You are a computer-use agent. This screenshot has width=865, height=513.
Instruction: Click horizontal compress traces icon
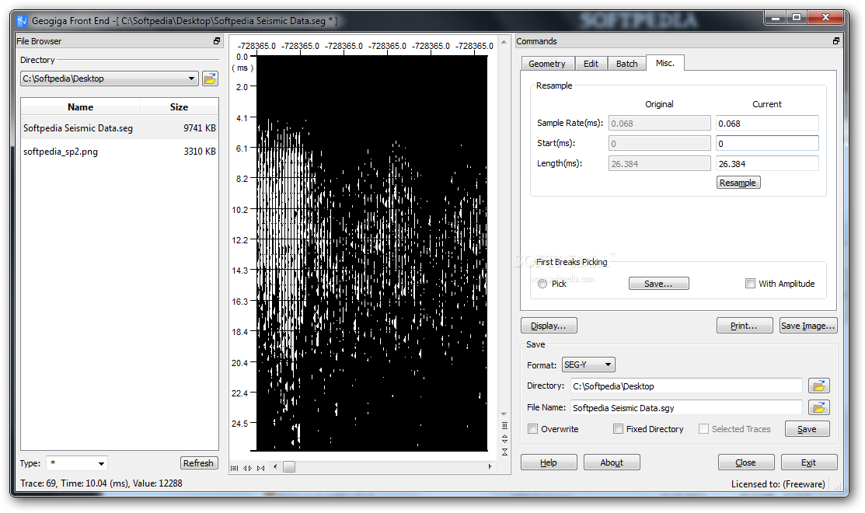coord(261,468)
